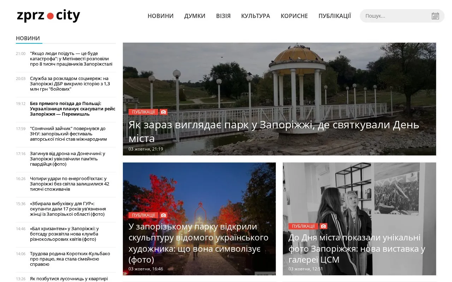452x282 pixels.
Task: Click camera icon on ЦСМ gallery article card
Action: pos(323,226)
